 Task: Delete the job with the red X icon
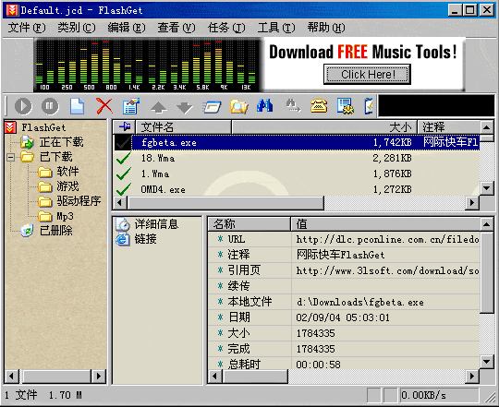pos(104,106)
